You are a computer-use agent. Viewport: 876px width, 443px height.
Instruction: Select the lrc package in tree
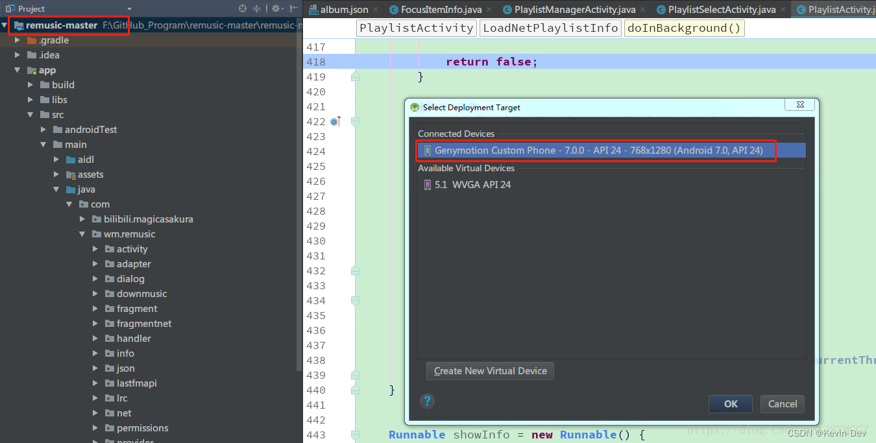pyautogui.click(x=122, y=398)
